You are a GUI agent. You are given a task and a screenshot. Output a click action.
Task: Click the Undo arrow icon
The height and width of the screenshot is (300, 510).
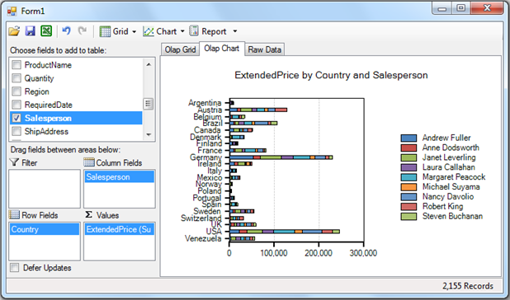(x=66, y=30)
